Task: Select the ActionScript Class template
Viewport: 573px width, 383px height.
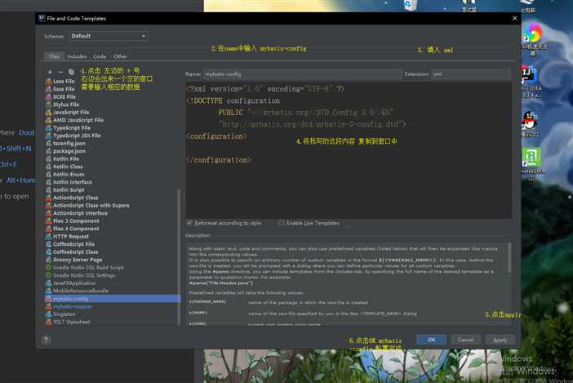Action: 72,198
